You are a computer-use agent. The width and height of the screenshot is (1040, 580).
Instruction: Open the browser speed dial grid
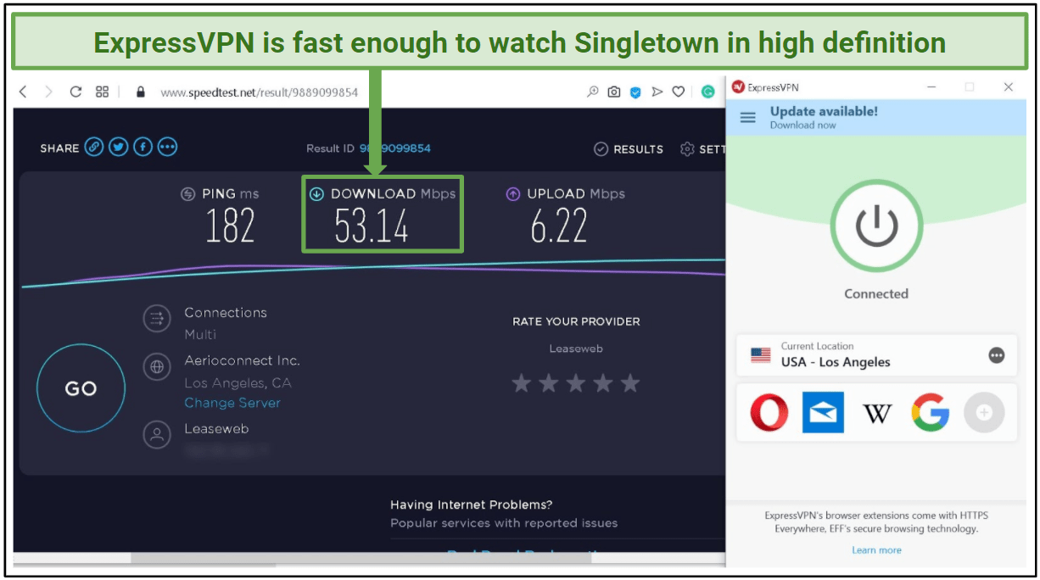[102, 92]
